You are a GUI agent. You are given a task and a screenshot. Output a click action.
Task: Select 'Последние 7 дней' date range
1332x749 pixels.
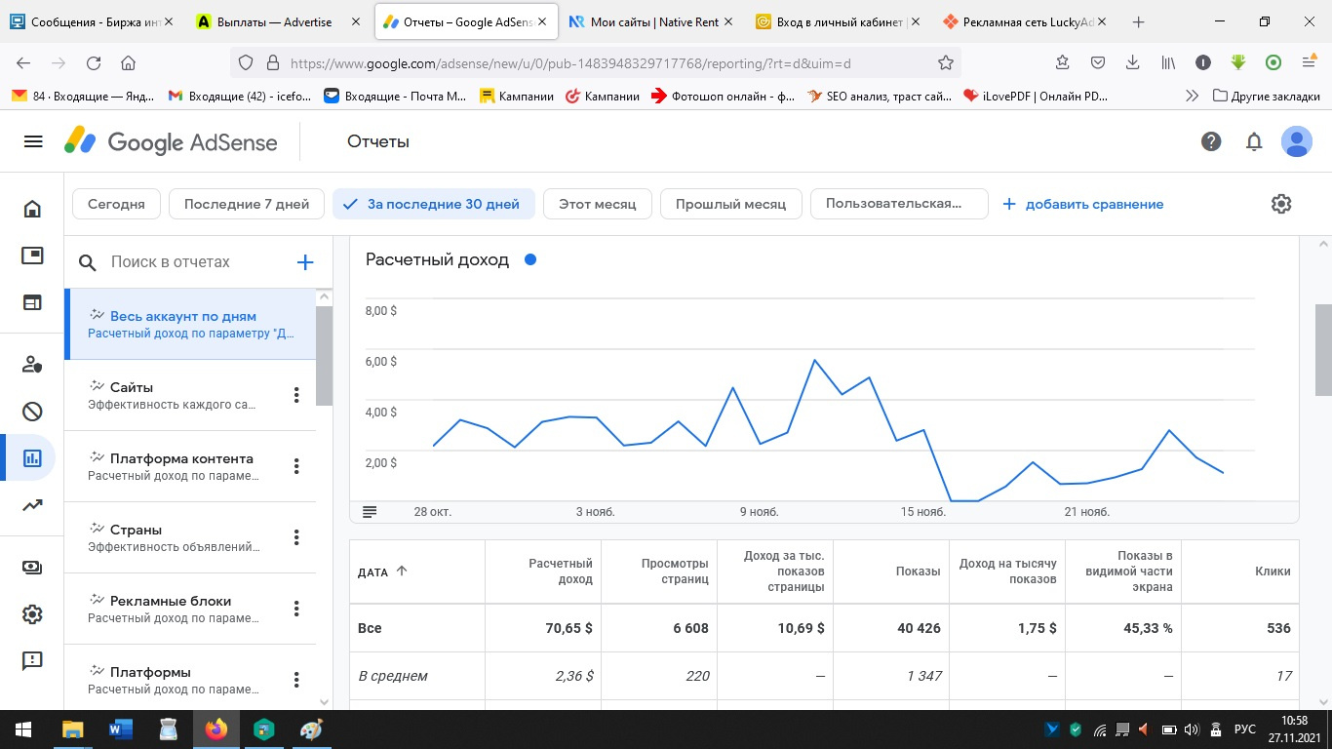(247, 204)
